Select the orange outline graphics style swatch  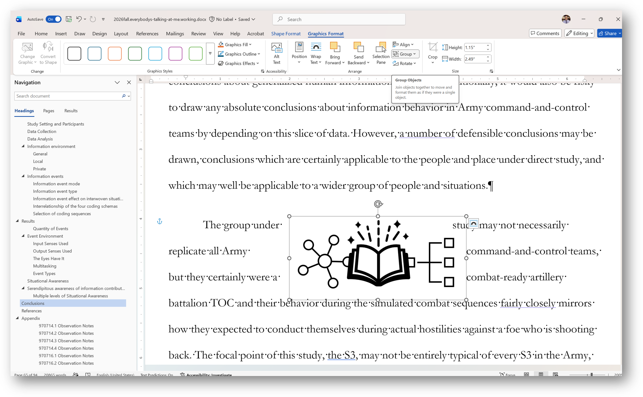tap(115, 53)
